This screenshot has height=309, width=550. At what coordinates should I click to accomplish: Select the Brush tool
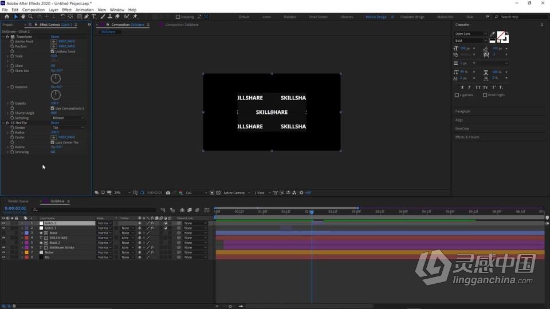103,17
